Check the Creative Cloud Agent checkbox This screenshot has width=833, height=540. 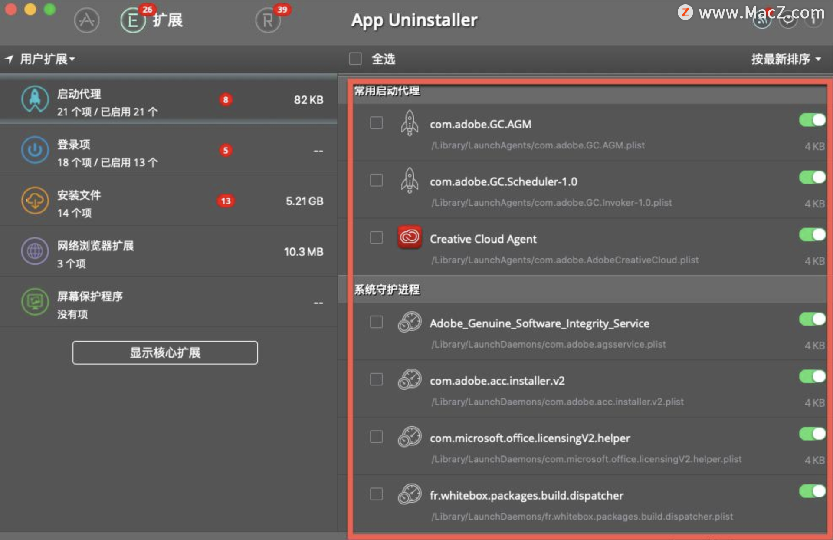tap(376, 237)
